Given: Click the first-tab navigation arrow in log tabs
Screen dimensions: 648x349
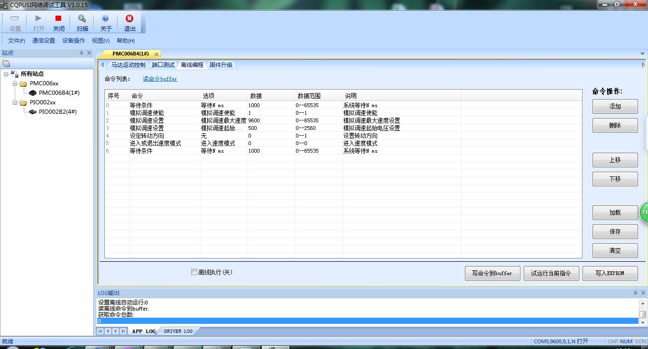Looking at the screenshot, I should point(100,331).
